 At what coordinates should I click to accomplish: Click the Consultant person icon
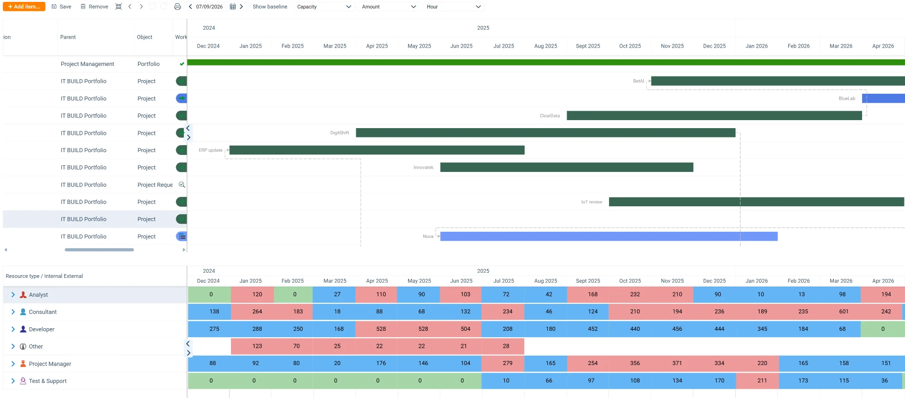pos(23,312)
